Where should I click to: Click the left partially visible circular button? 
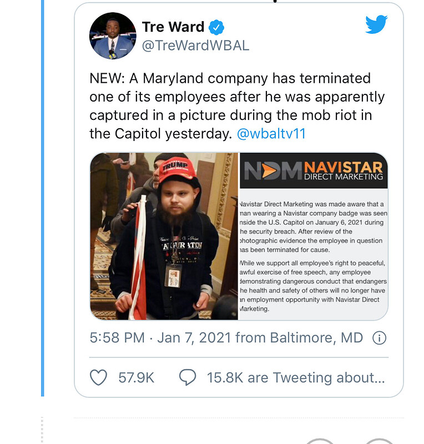(321, 441)
